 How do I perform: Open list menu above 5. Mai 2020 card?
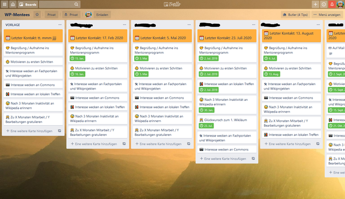click(189, 25)
